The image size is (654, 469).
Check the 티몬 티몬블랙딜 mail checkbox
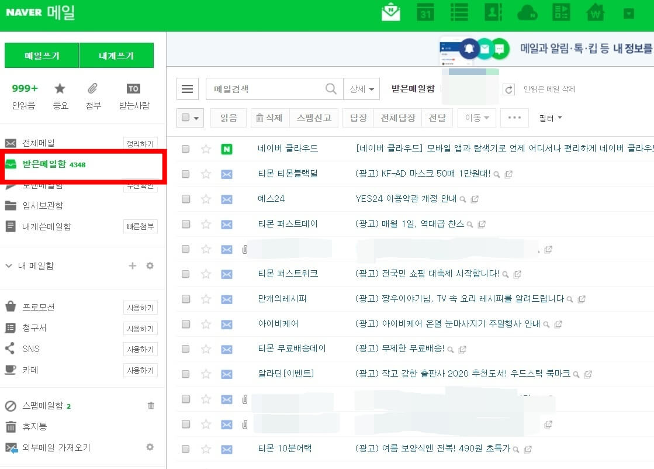(x=186, y=174)
